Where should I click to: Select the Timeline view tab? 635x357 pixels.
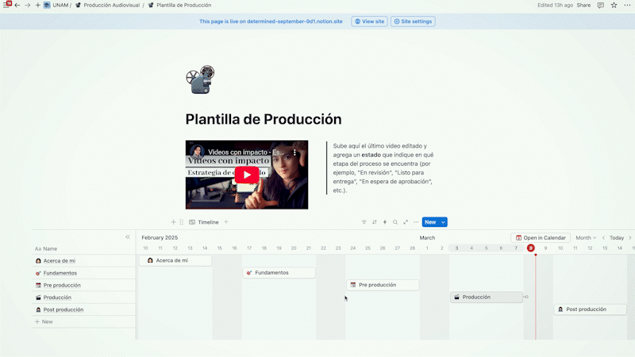click(204, 222)
